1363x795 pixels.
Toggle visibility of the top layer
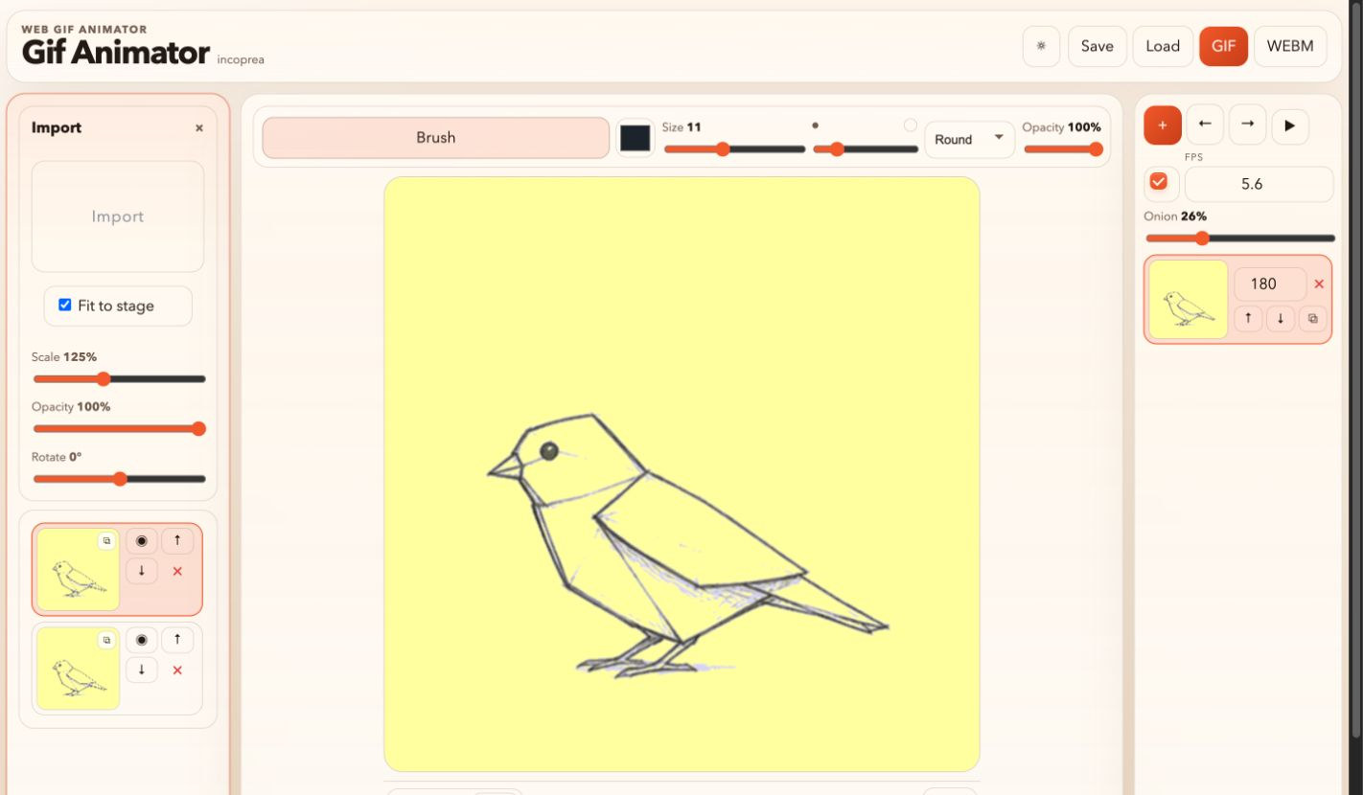click(x=142, y=541)
